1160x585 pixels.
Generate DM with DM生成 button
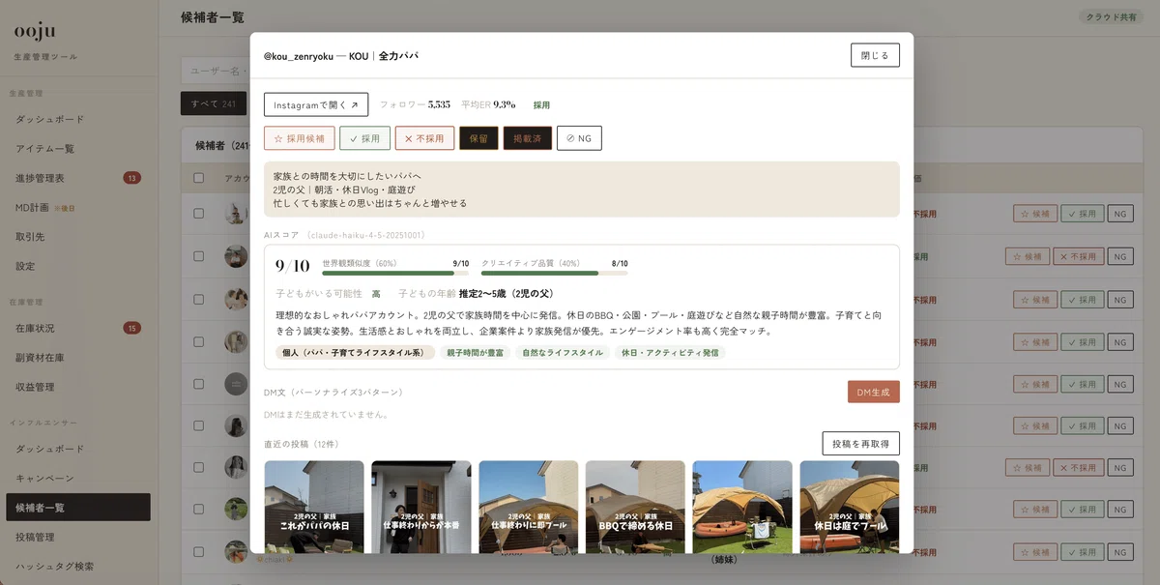click(874, 392)
